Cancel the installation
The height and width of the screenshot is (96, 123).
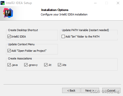coord(111,91)
